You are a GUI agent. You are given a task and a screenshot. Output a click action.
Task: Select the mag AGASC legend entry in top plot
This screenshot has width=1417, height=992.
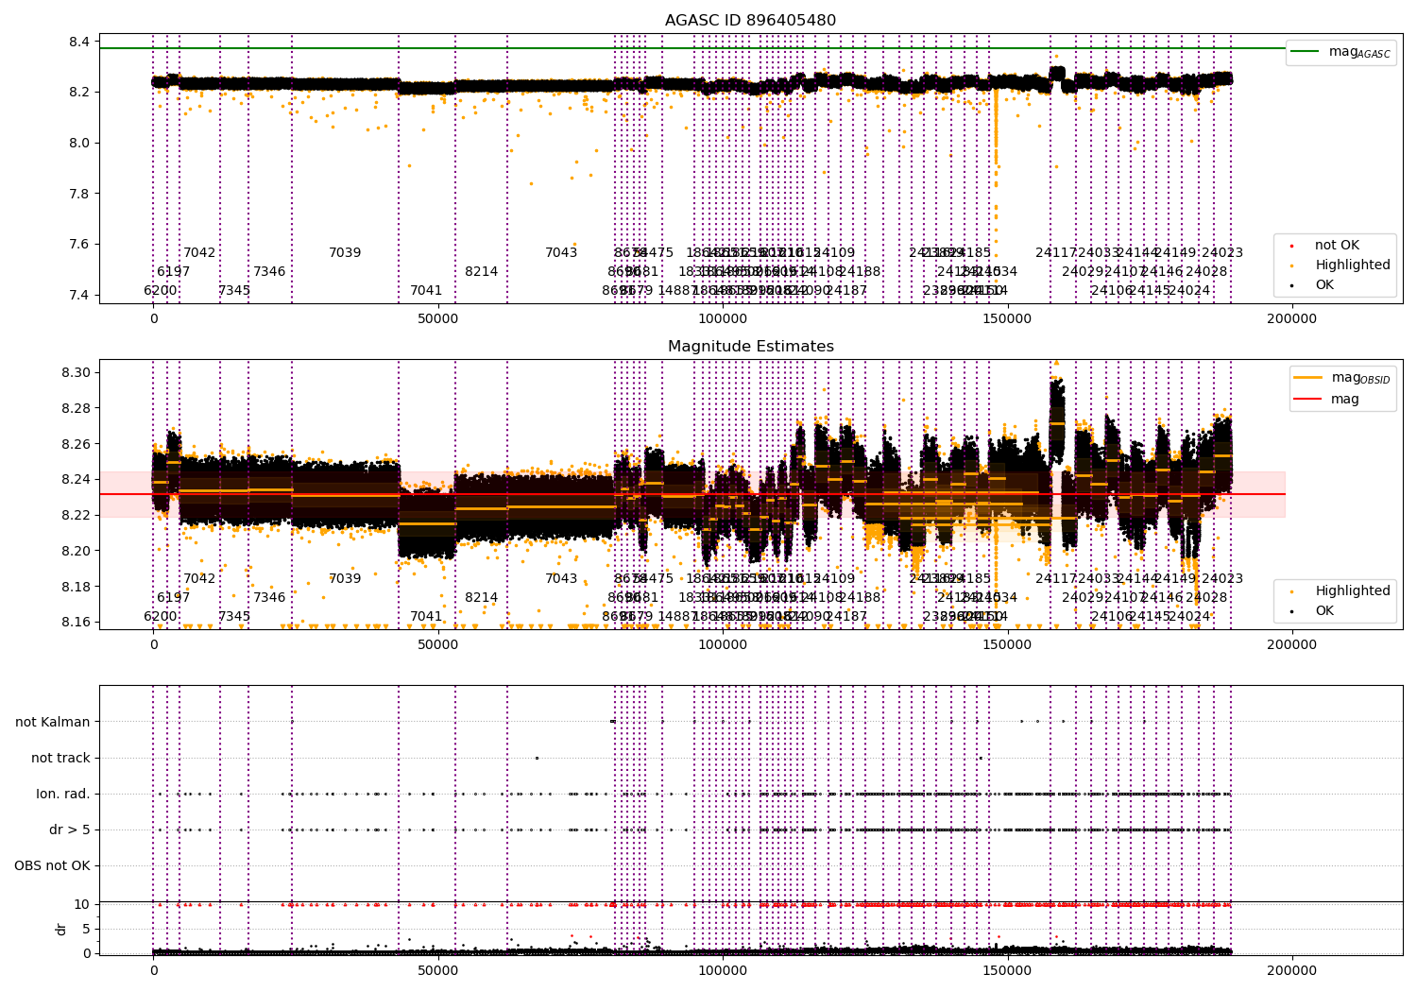tap(1340, 52)
